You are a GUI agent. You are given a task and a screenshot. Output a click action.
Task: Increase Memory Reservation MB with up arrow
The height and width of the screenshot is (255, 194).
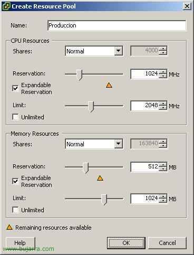(163, 165)
